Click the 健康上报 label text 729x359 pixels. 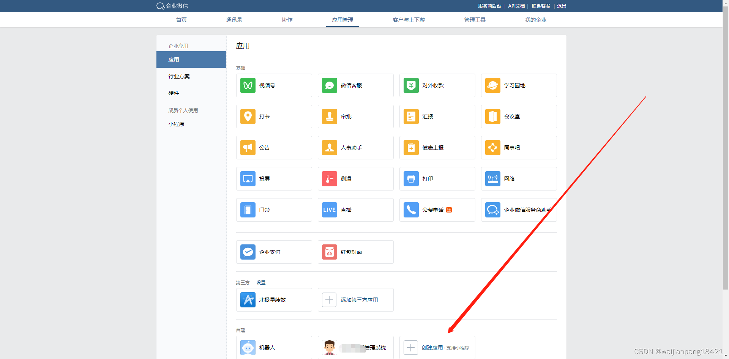point(433,148)
